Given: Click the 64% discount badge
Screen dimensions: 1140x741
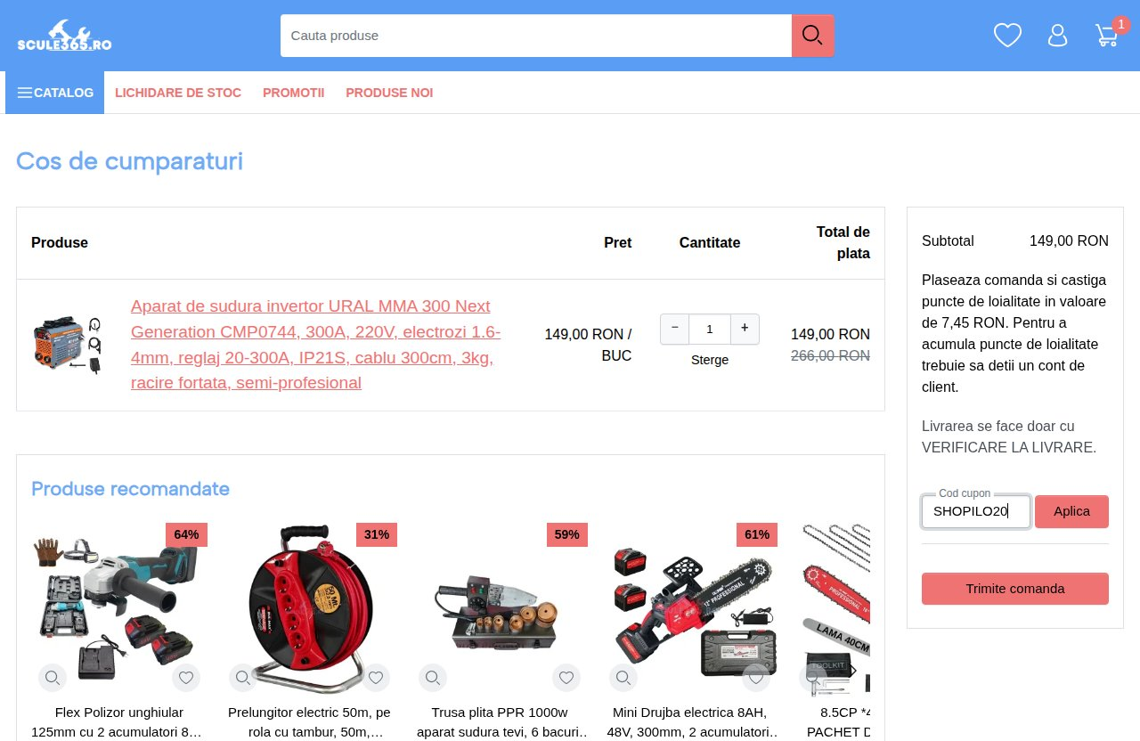Looking at the screenshot, I should pos(186,534).
